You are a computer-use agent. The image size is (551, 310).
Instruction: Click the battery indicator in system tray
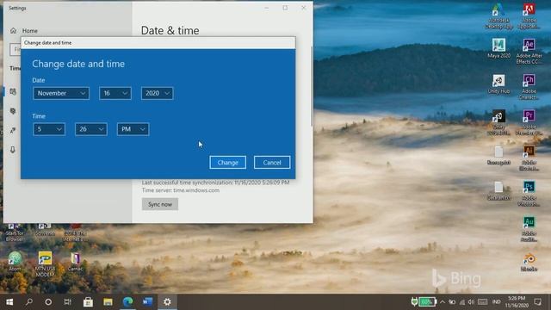click(424, 301)
